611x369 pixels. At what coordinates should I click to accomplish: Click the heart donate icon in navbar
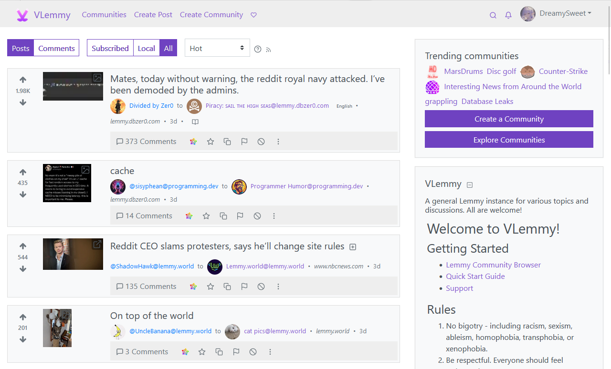coord(253,15)
